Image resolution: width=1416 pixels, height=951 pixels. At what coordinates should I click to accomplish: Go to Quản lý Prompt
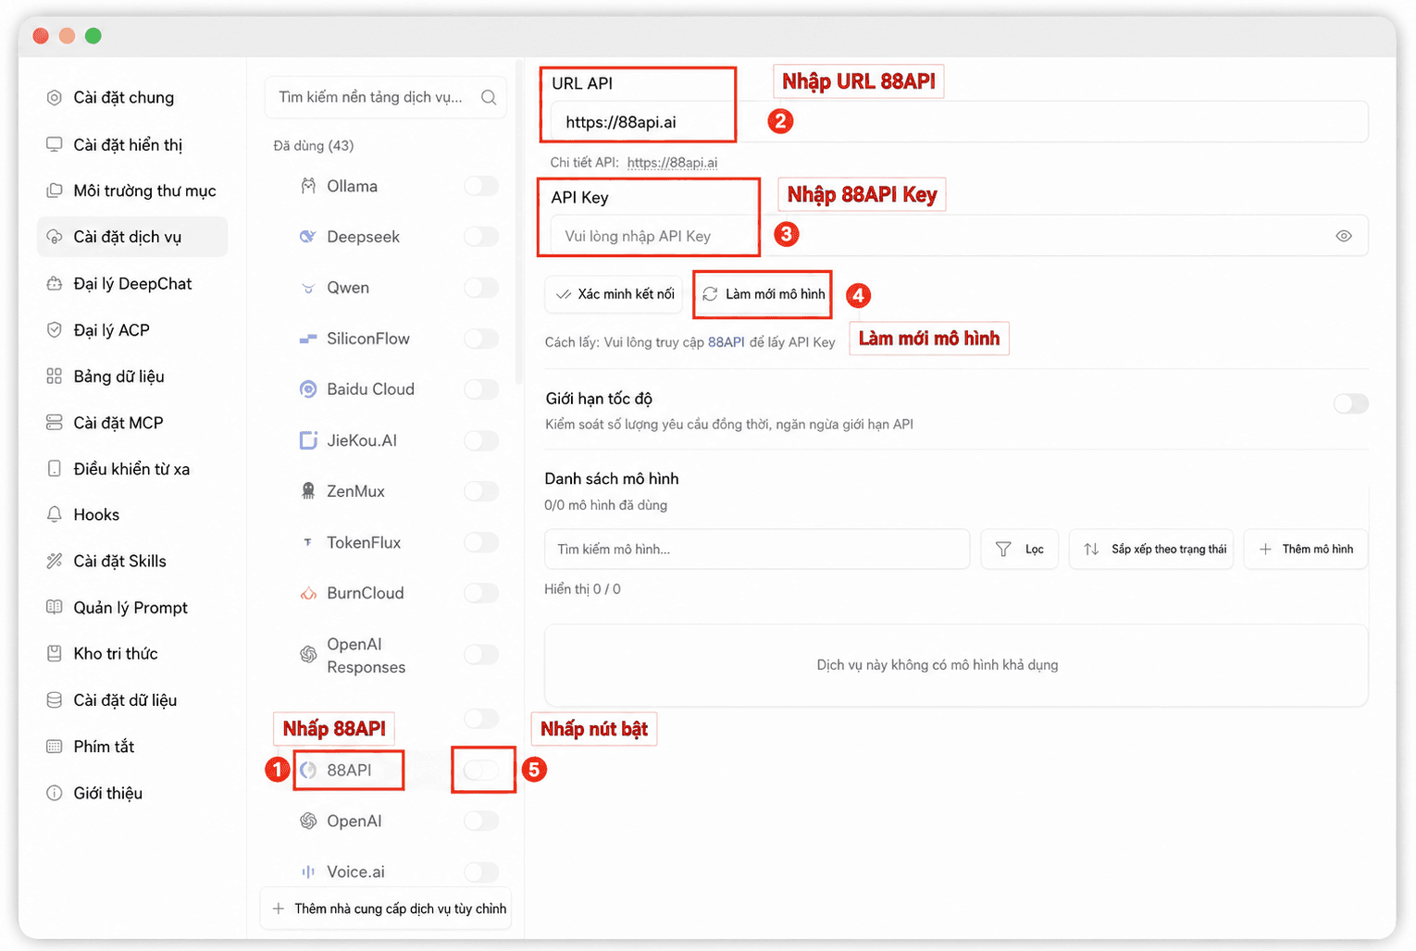click(x=132, y=608)
